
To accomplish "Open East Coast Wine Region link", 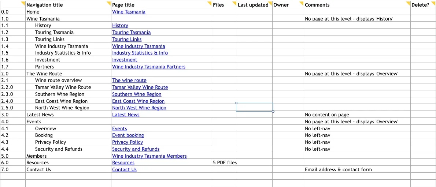I will point(138,101).
